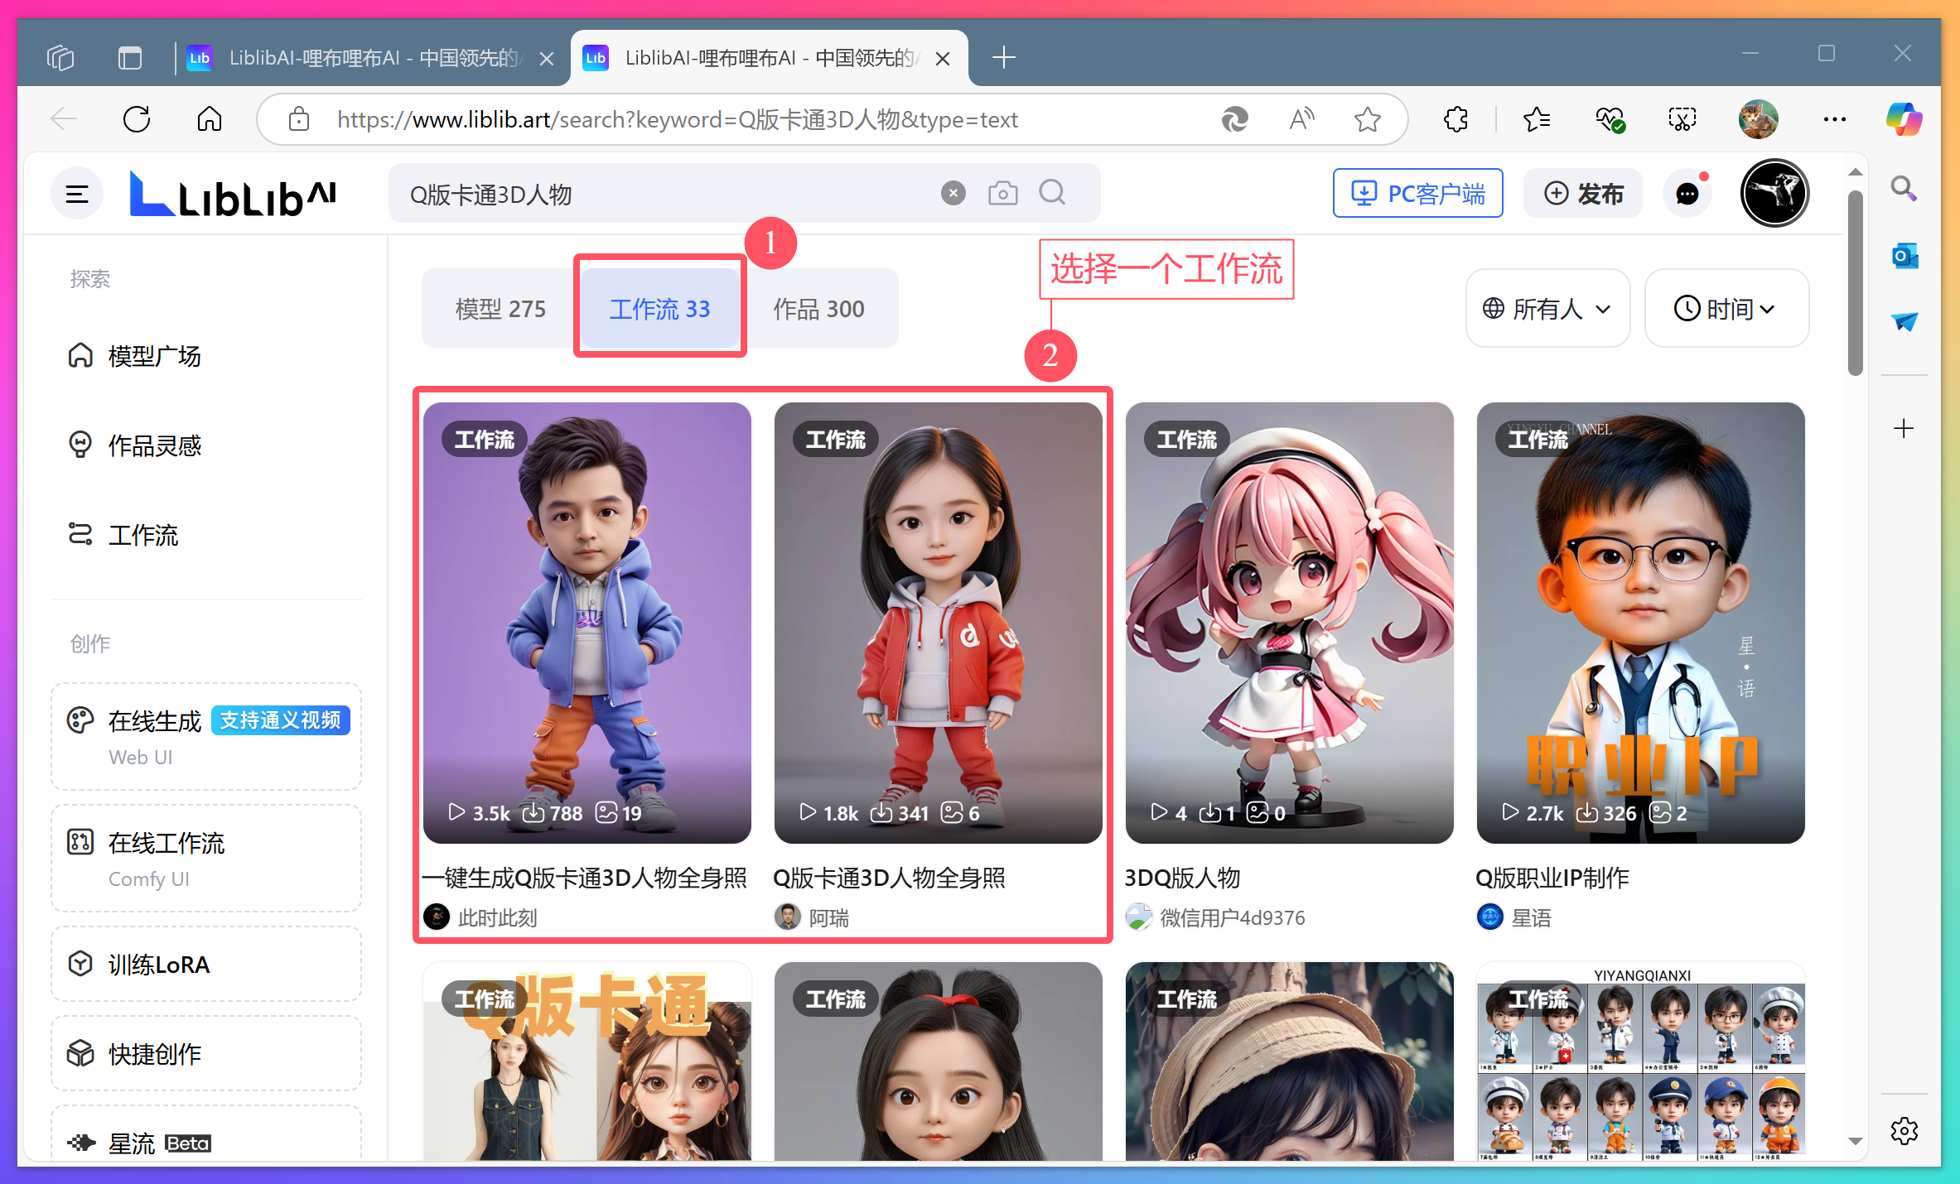
Task: Click the camera image-search icon
Action: pyautogui.click(x=1002, y=194)
